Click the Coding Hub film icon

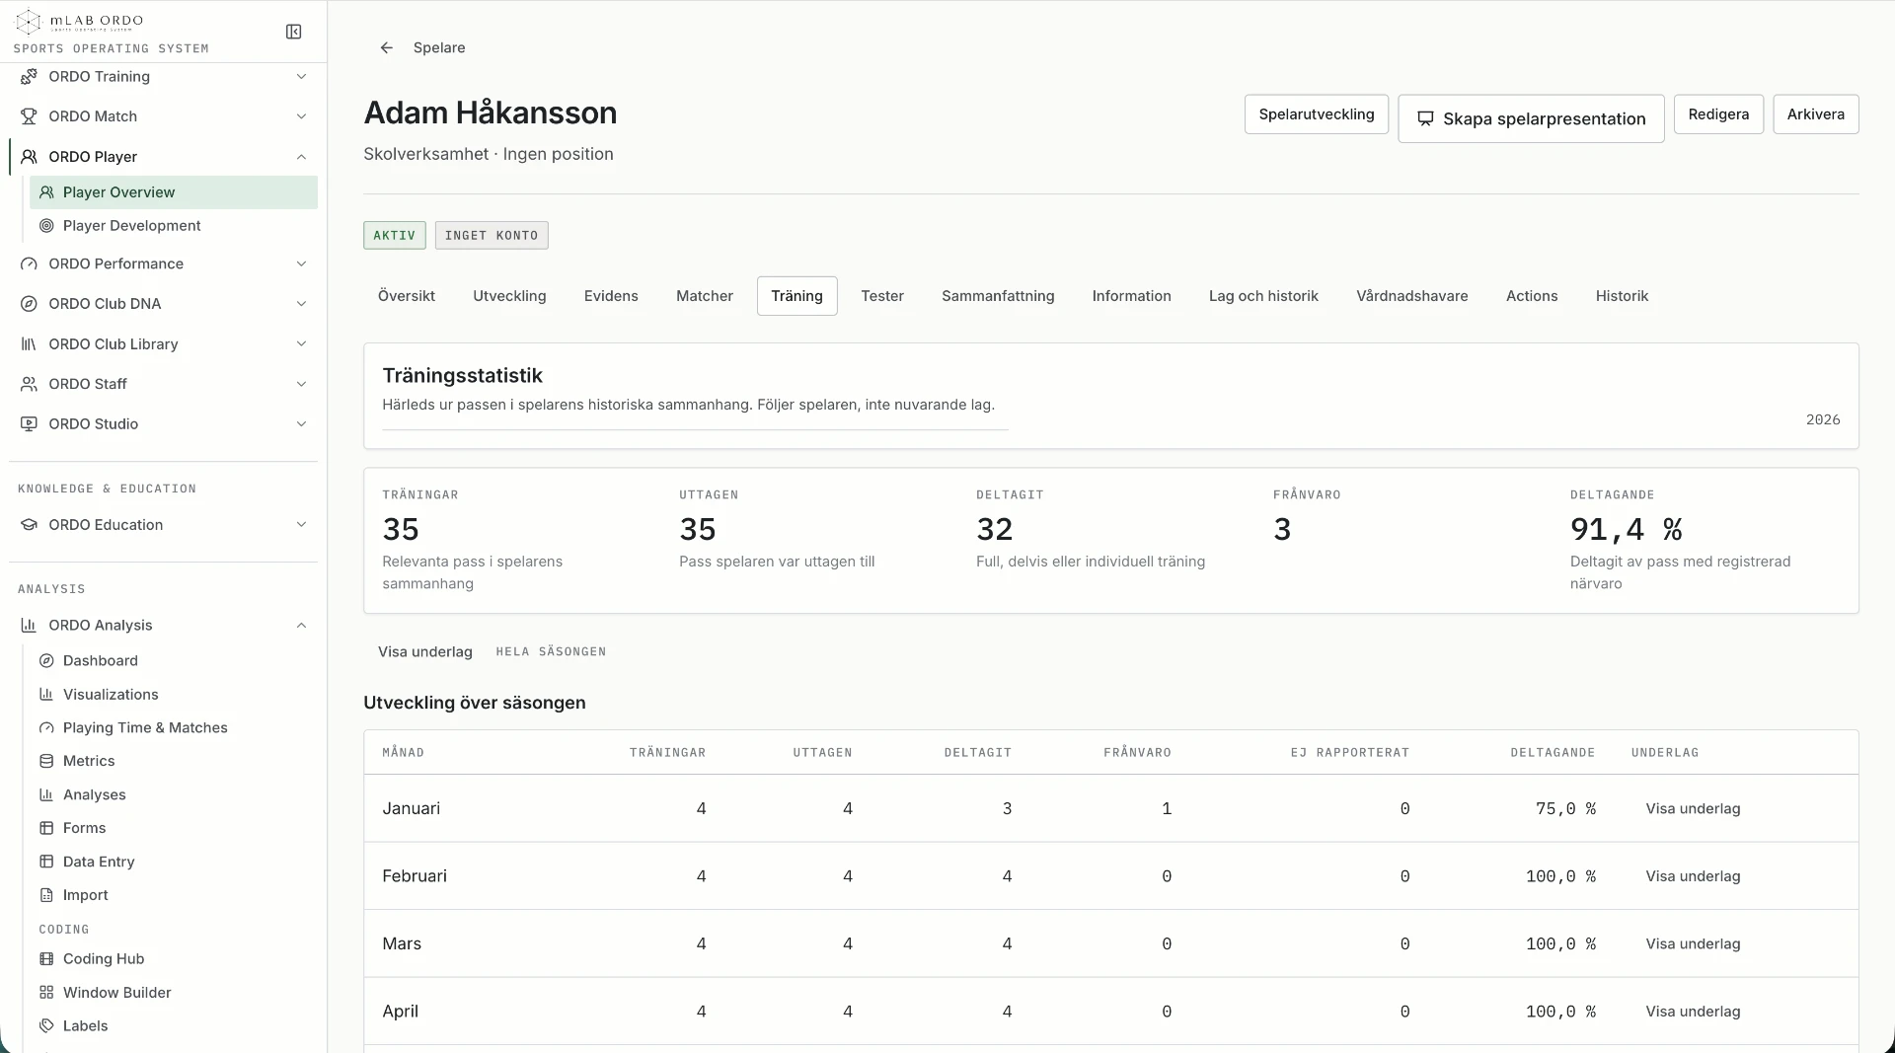[46, 959]
